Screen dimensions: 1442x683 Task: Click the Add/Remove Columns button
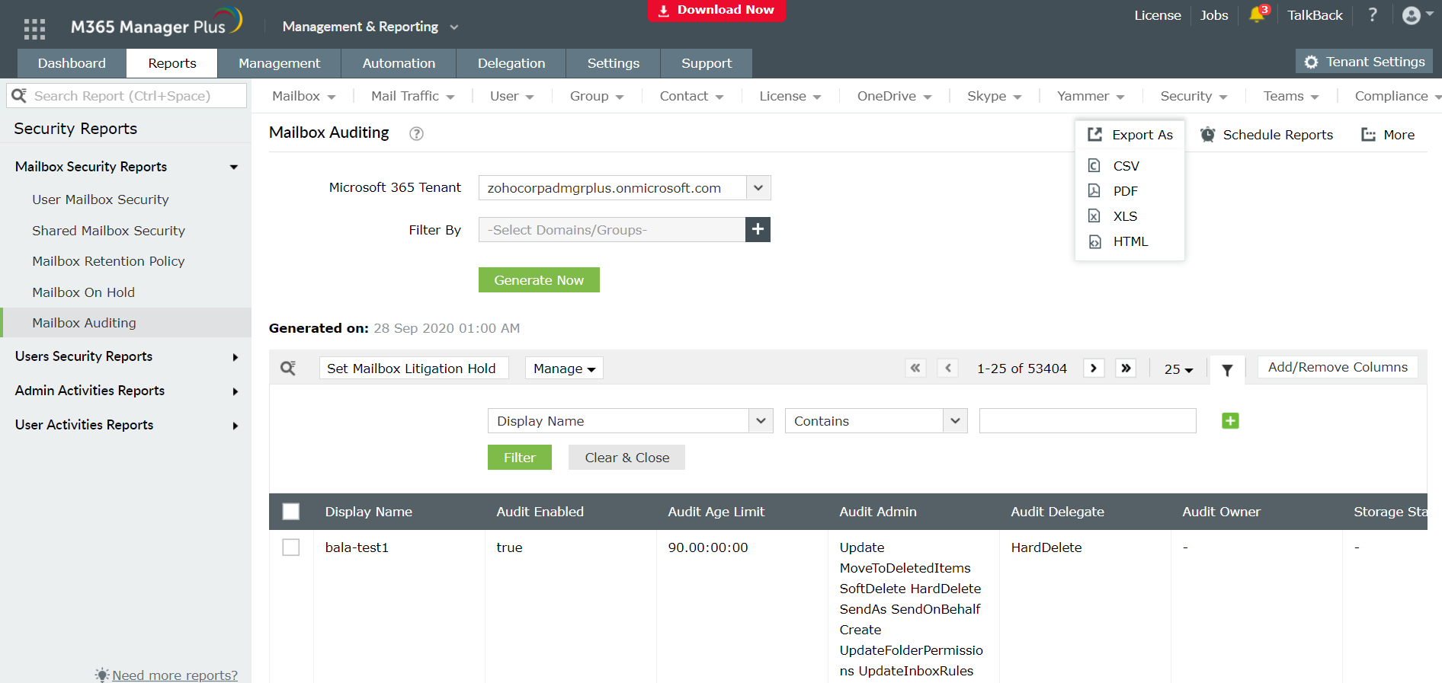[1338, 367]
